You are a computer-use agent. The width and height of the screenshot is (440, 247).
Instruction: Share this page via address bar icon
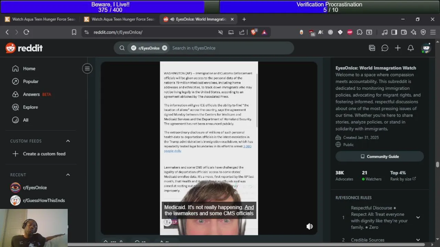coord(242,32)
